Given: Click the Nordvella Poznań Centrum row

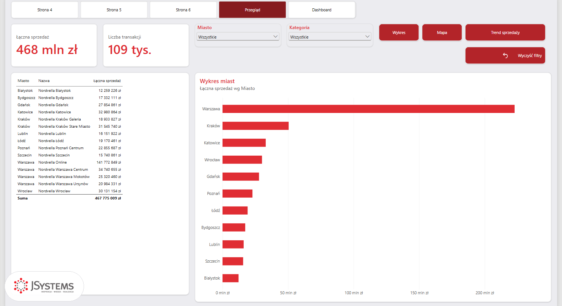Looking at the screenshot, I should point(69,148).
